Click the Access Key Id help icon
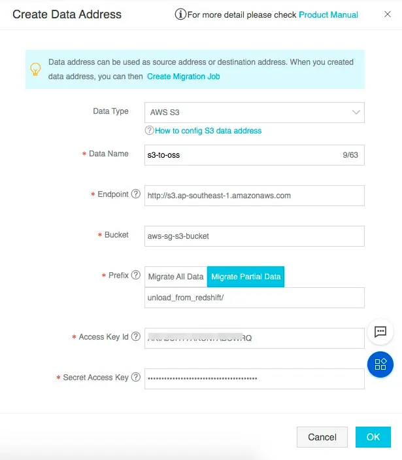The image size is (402, 460). click(x=136, y=337)
